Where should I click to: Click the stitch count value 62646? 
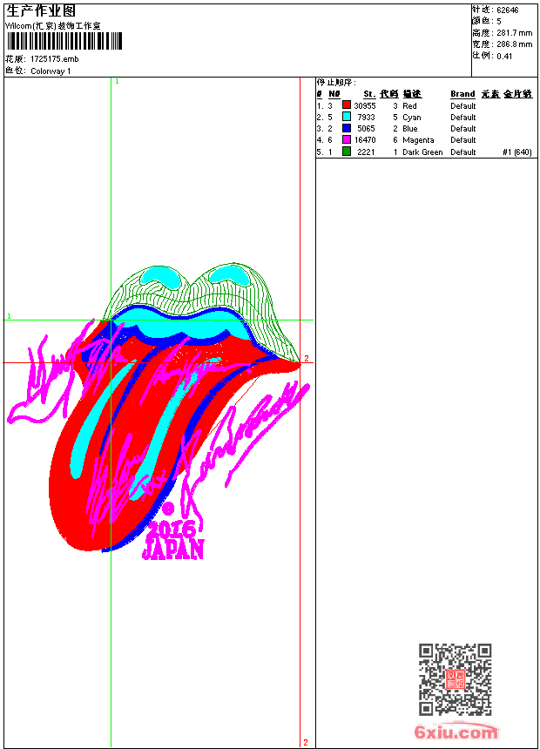click(508, 10)
